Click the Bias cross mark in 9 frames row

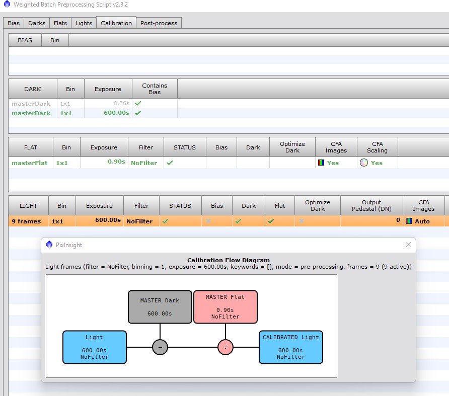[208, 221]
